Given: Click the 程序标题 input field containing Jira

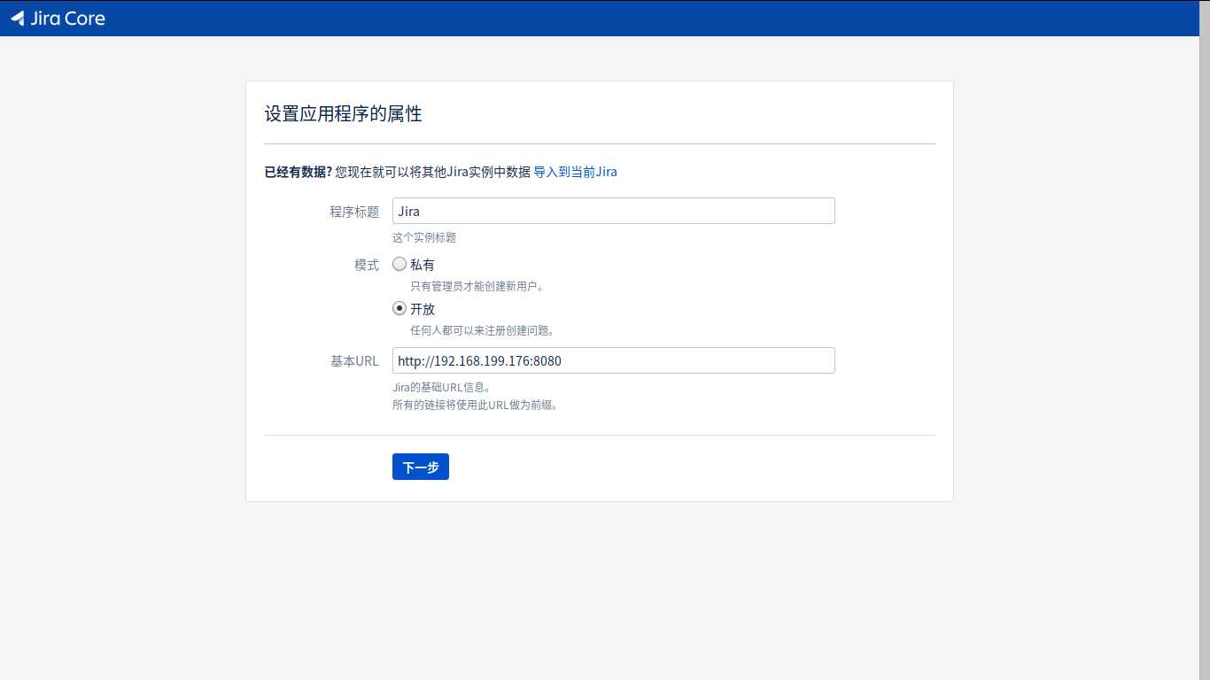Looking at the screenshot, I should (613, 211).
